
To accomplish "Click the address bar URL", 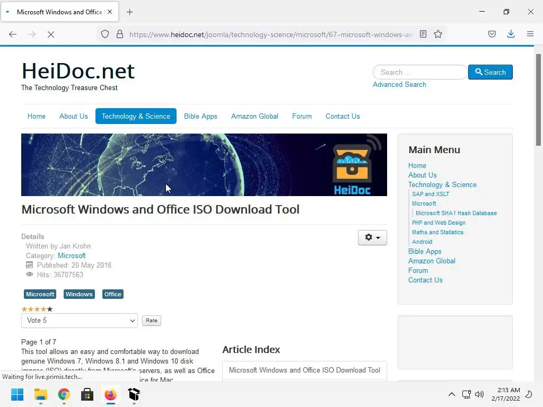I will [x=271, y=34].
